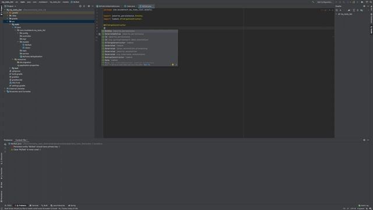Screen dimensions: 373x210
Task: Choose NoArgsConstructor completion suggestion
Action: point(139,57)
